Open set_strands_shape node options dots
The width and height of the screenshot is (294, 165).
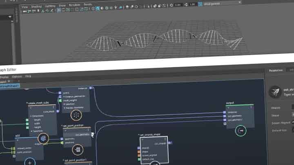coord(165,139)
